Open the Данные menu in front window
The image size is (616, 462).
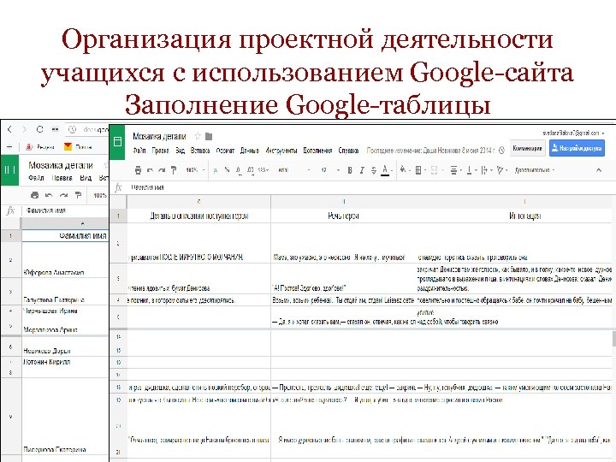(x=250, y=150)
